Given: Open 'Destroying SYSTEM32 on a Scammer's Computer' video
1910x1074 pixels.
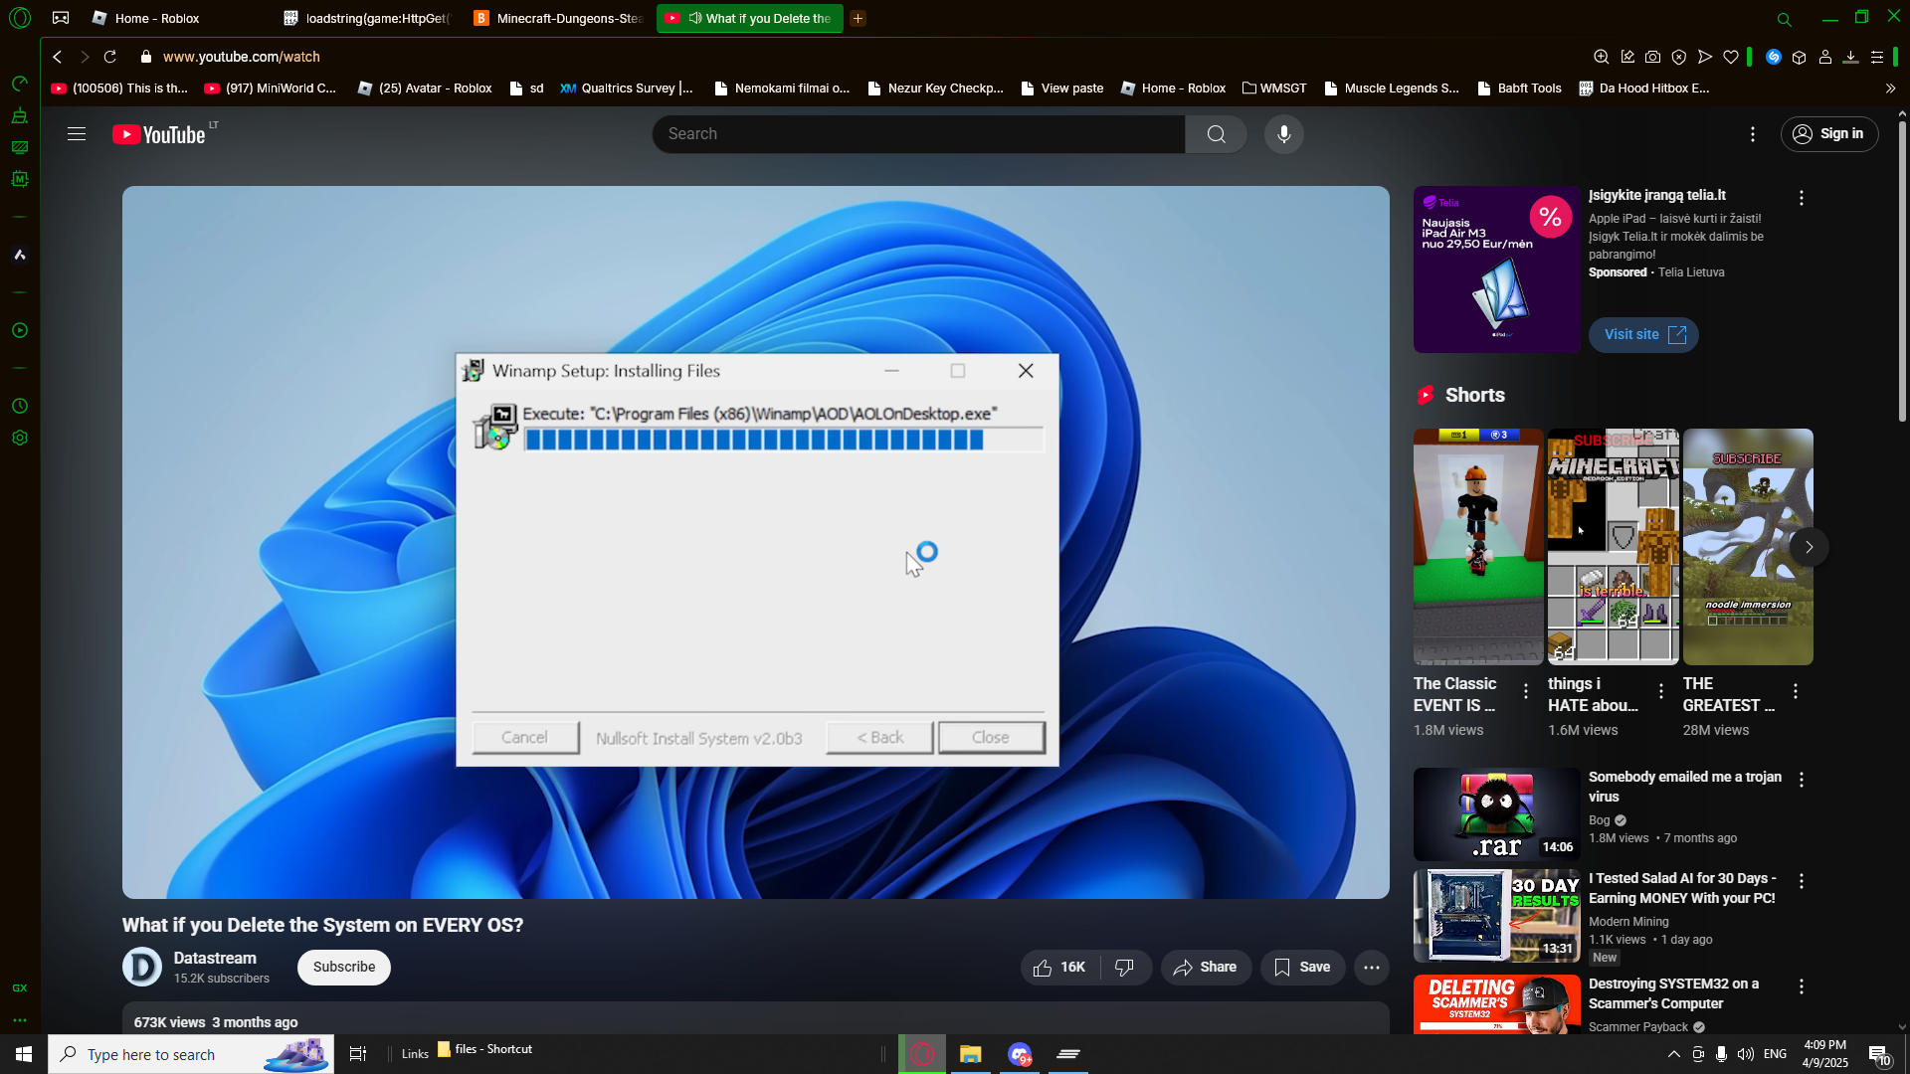Looking at the screenshot, I should [x=1673, y=994].
